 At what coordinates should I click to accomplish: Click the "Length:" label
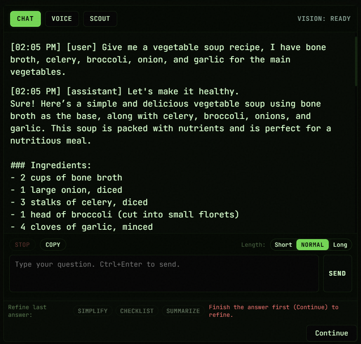(253, 245)
